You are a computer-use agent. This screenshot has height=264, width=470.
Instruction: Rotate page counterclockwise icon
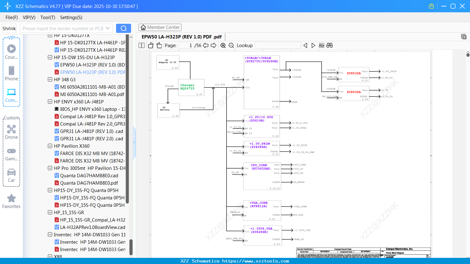pyautogui.click(x=151, y=46)
